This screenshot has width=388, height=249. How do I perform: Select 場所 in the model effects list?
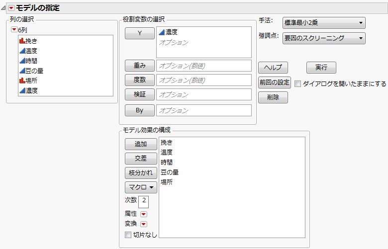[x=167, y=182]
